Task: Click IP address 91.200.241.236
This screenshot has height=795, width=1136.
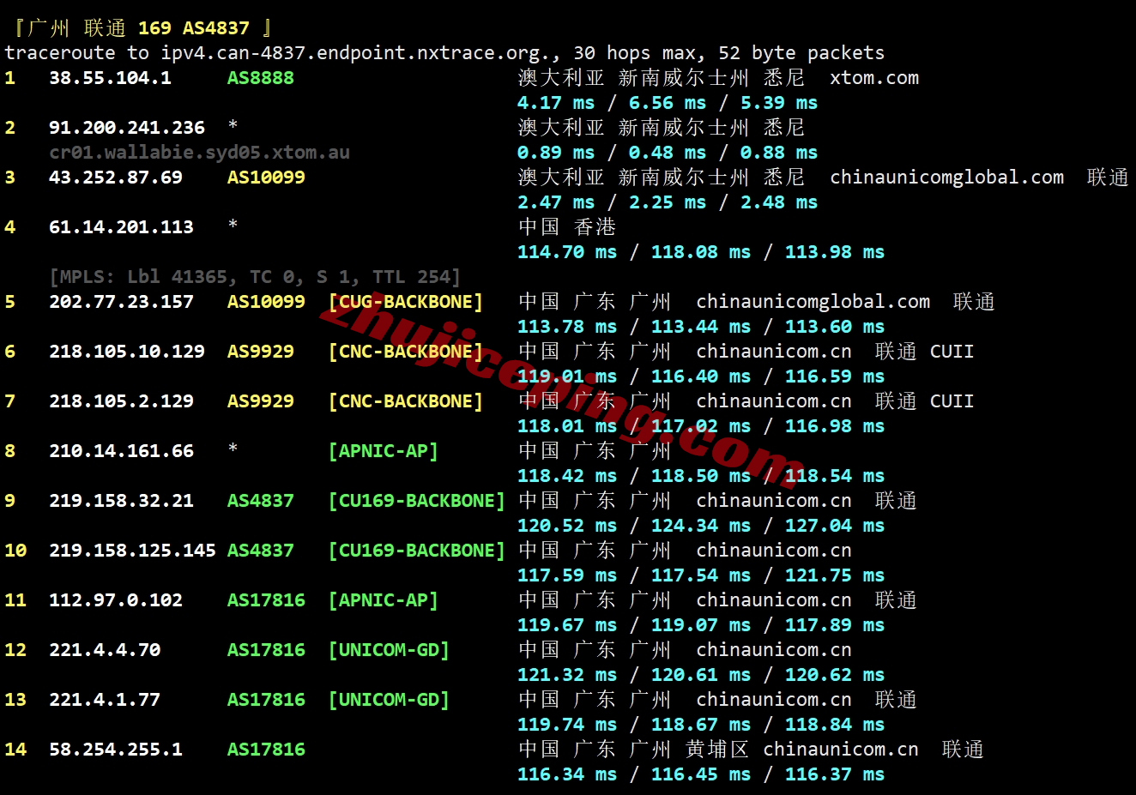Action: (127, 128)
